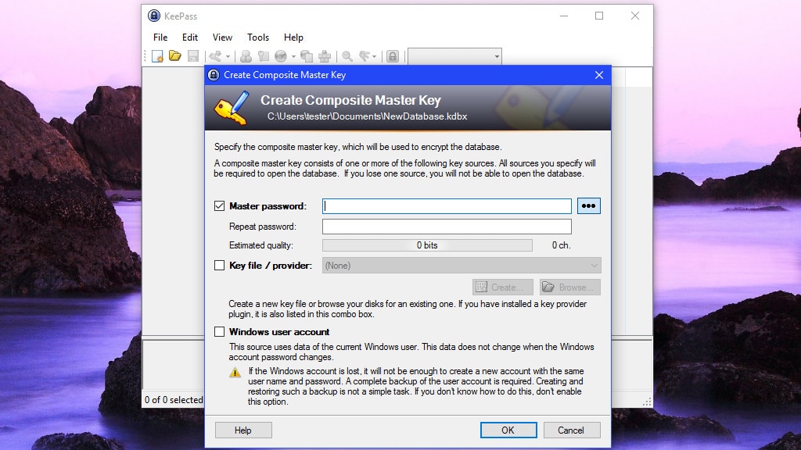Click the KeePass lock icon in main title bar

point(154,16)
